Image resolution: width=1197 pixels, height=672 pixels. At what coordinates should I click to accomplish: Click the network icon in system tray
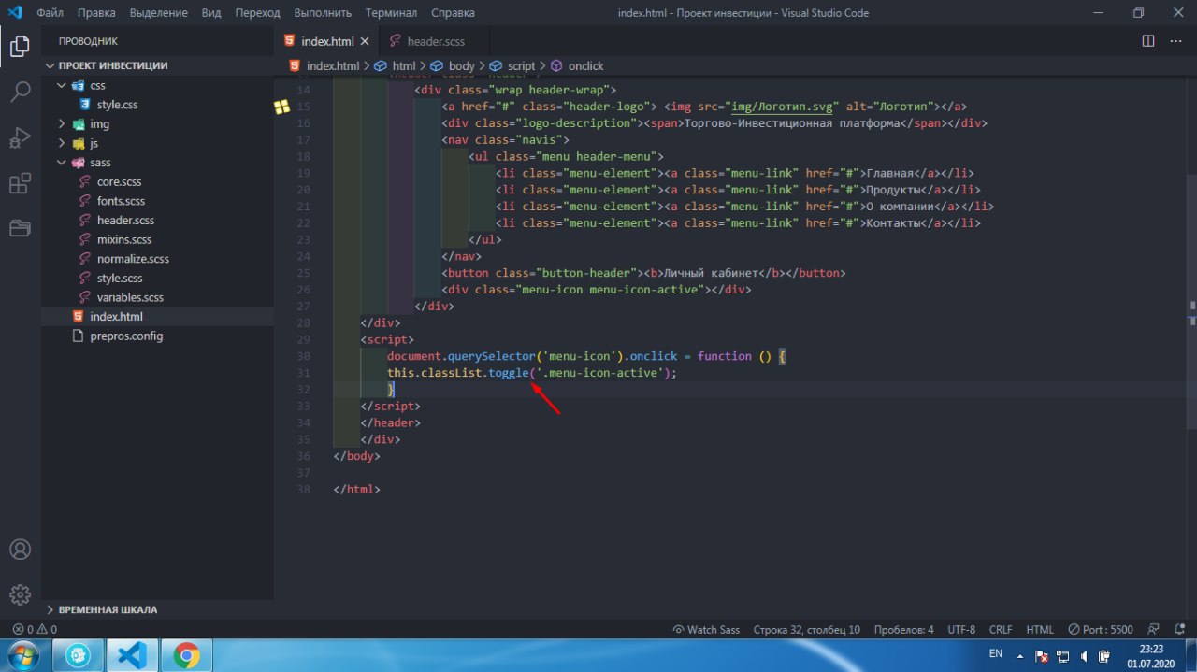tap(1063, 656)
